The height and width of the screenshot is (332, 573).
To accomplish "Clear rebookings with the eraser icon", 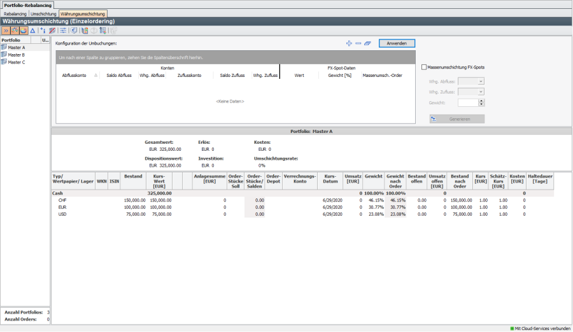I will (x=368, y=43).
